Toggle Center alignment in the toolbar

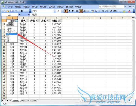coord(81,11)
